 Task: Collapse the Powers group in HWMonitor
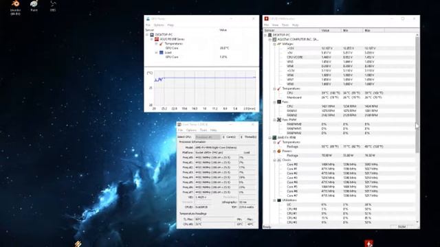(x=274, y=151)
